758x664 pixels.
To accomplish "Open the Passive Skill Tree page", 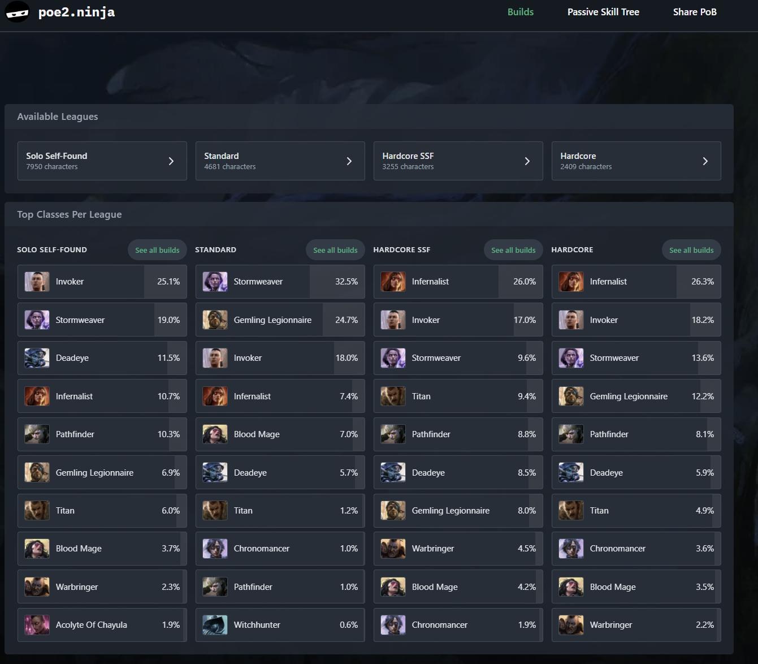I will tap(603, 12).
